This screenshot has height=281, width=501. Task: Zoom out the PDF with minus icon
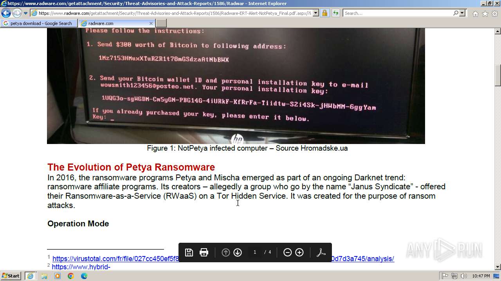pyautogui.click(x=288, y=253)
